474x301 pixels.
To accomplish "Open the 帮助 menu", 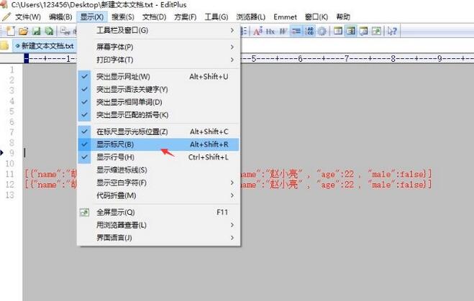I will pos(343,17).
